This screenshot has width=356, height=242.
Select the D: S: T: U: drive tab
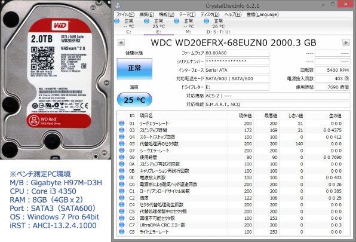point(218,26)
